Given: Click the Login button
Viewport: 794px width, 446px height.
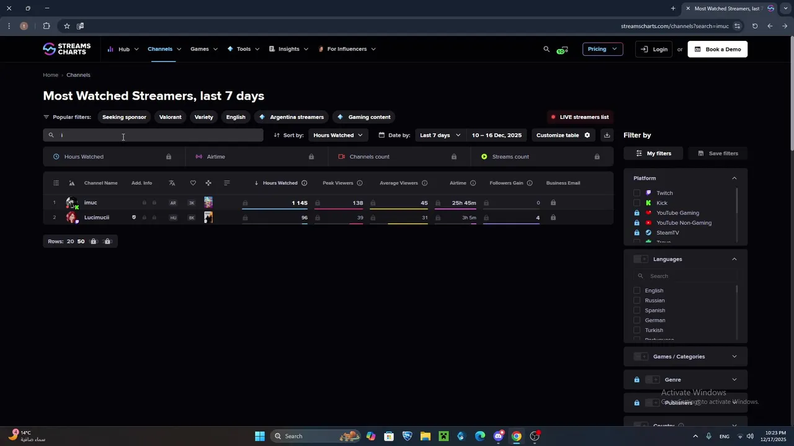Looking at the screenshot, I should pyautogui.click(x=654, y=49).
